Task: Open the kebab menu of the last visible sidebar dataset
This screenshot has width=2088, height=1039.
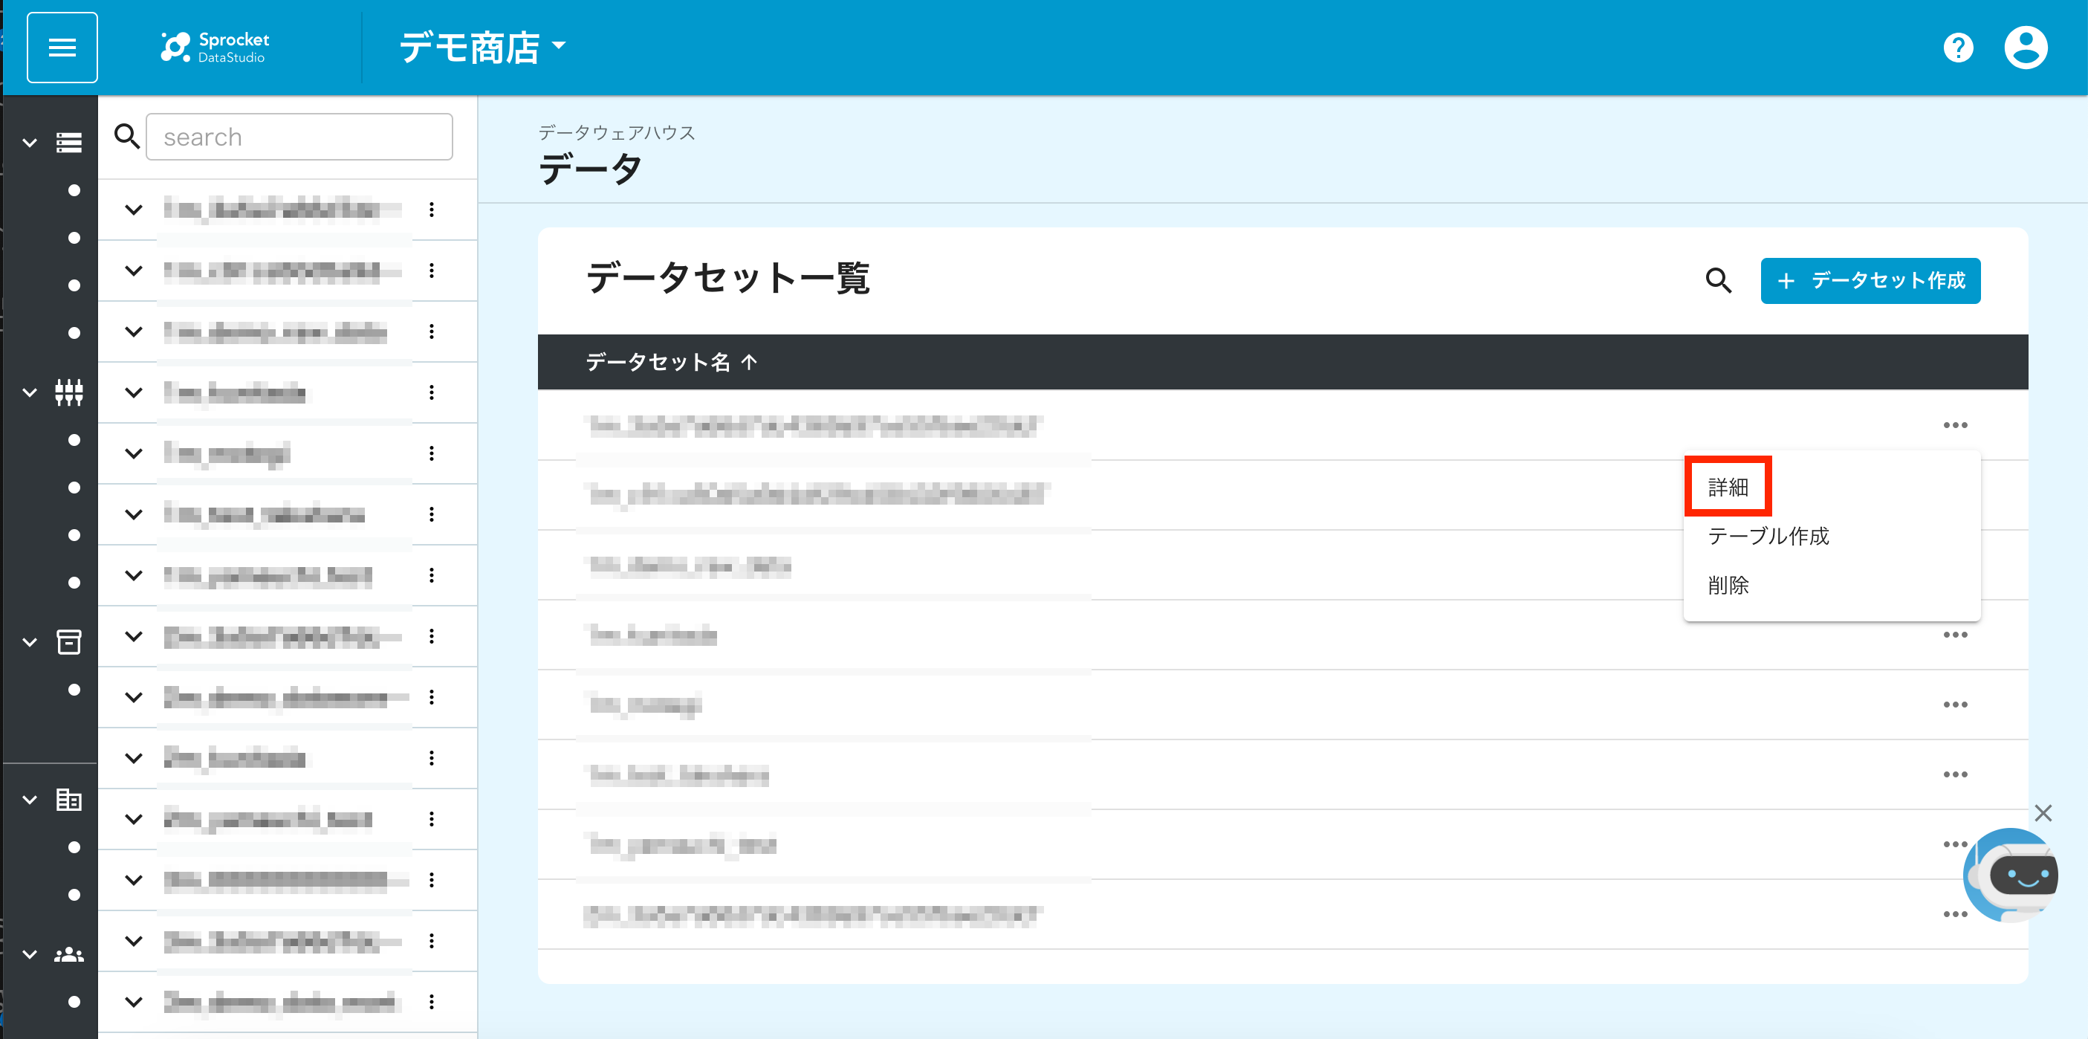Action: tap(431, 1002)
